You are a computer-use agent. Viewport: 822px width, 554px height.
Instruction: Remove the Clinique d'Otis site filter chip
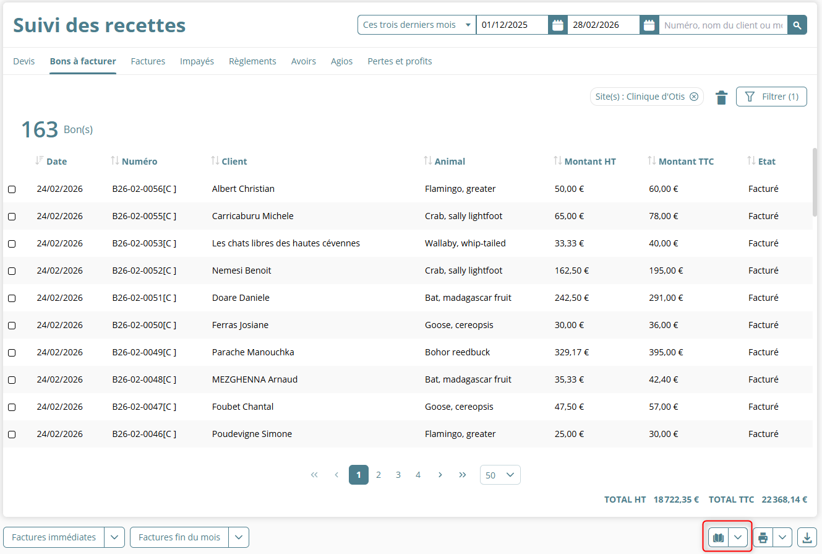[694, 97]
